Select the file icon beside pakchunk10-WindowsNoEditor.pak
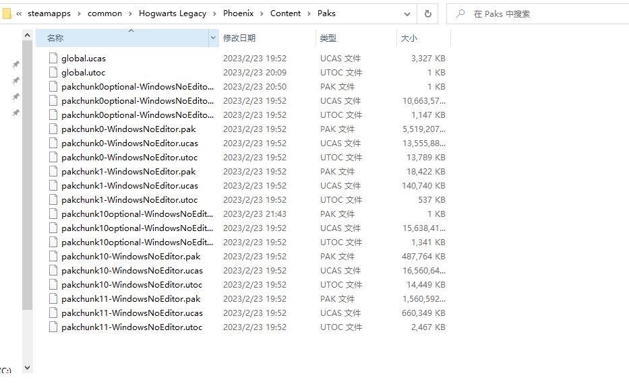Image resolution: width=629 pixels, height=388 pixels. [x=53, y=256]
